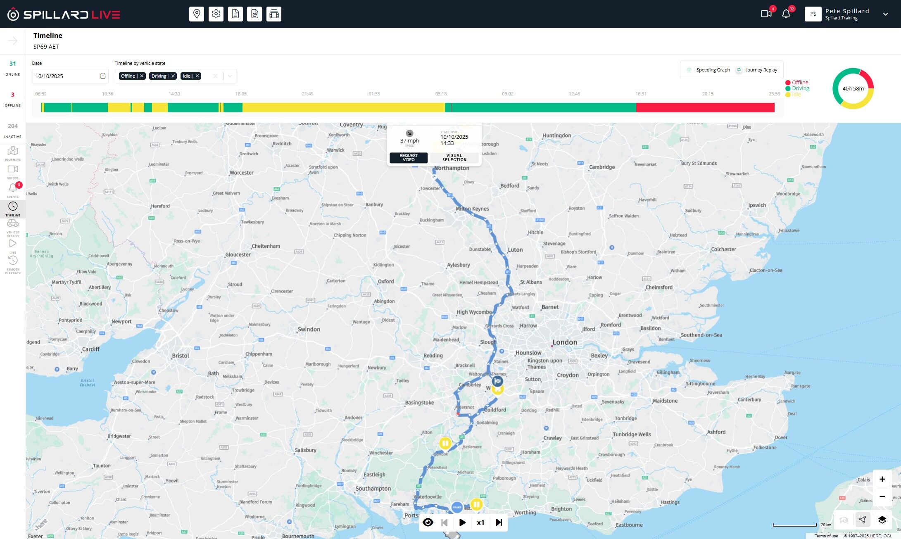The height and width of the screenshot is (539, 901).
Task: Remove the Driving state filter tag
Action: tap(173, 76)
